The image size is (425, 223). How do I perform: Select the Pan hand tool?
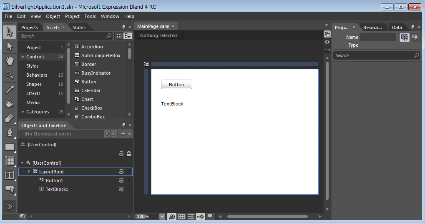pos(10,61)
